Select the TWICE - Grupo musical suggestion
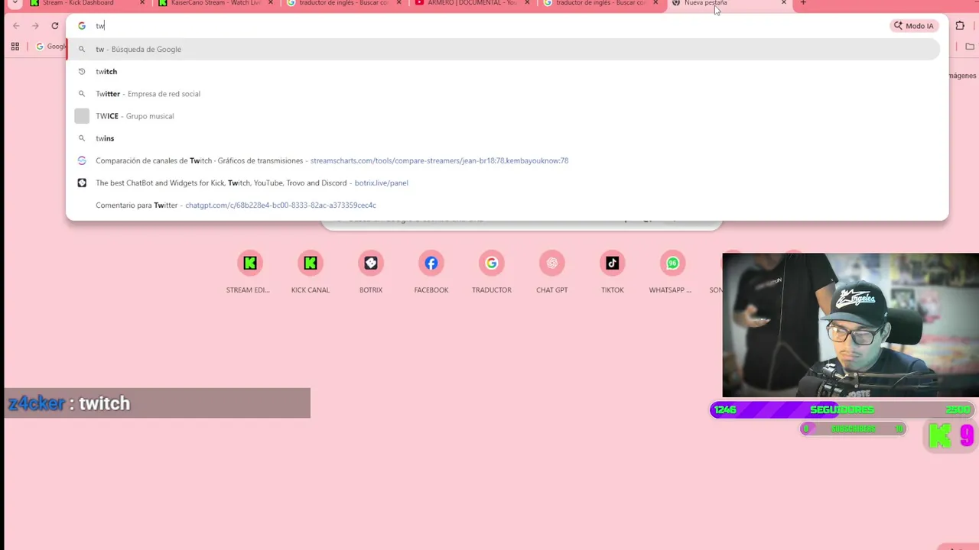Screen dimensions: 979x550 [503, 116]
